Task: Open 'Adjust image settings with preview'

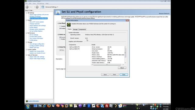Action: pos(39,15)
